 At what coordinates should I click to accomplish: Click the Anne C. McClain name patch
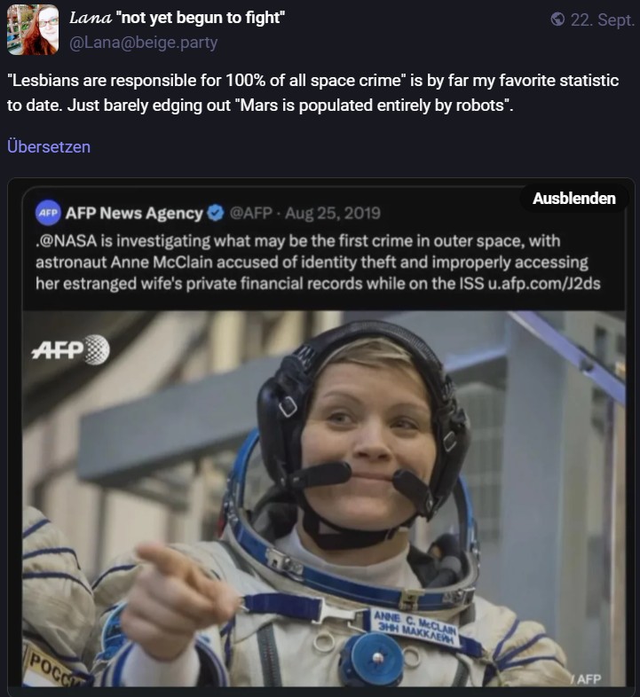(415, 627)
